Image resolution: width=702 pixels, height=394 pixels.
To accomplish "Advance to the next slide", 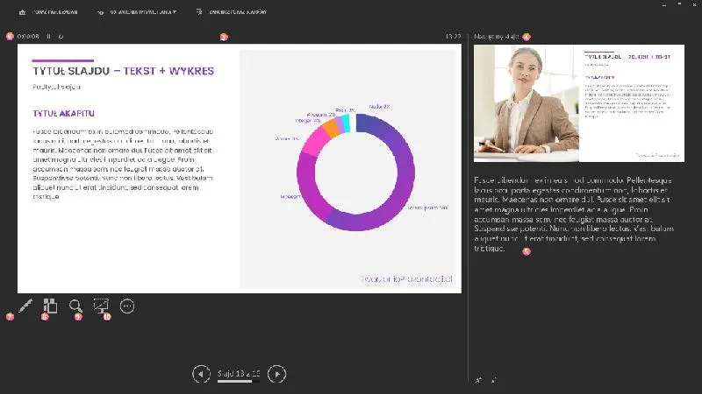I will pyautogui.click(x=276, y=374).
